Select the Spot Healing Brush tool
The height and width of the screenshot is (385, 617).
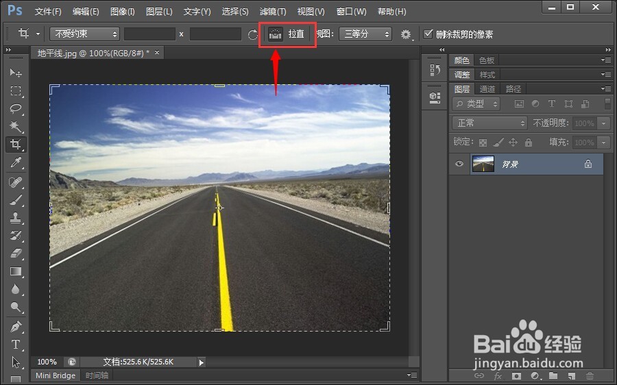16,182
